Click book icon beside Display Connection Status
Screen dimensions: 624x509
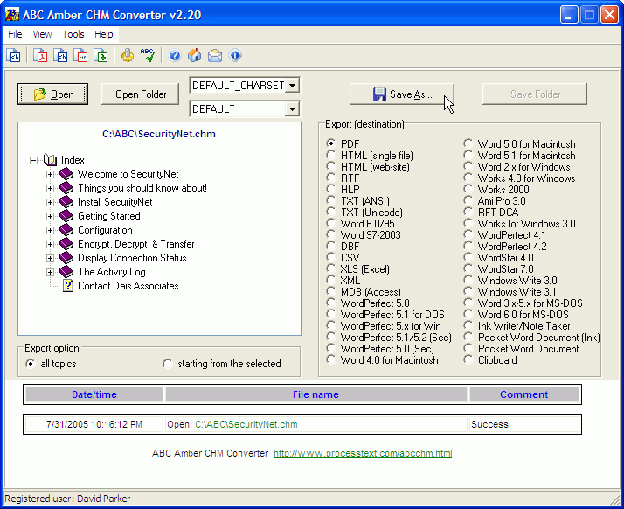(x=66, y=258)
